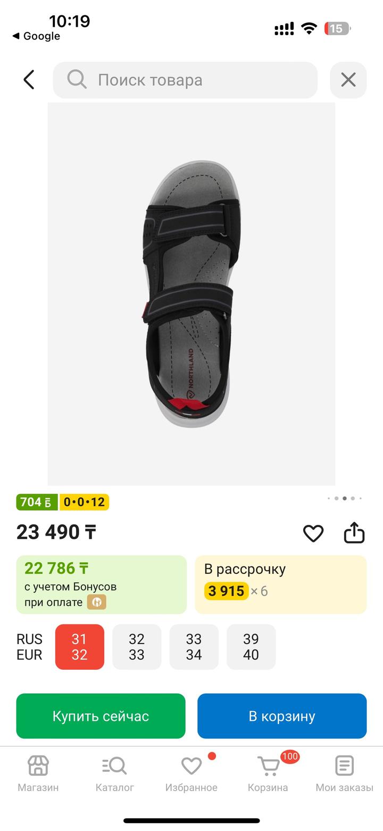Tap the magnifier search icon
Screen dimensions: 383x831
[77, 80]
